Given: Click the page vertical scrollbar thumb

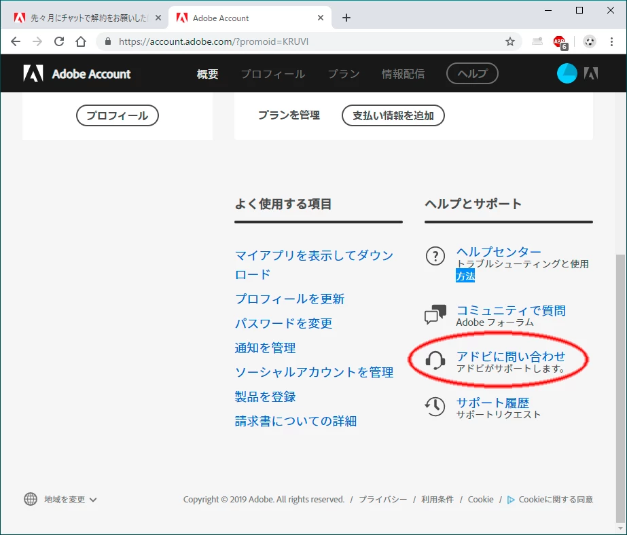Looking at the screenshot, I should pos(620,387).
